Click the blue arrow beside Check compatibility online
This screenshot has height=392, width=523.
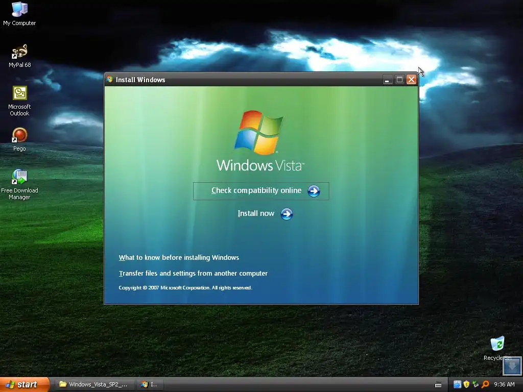tap(314, 191)
